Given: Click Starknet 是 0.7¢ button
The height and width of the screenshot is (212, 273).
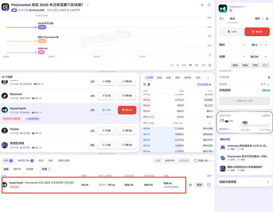Looking at the screenshot, I should point(106,96).
